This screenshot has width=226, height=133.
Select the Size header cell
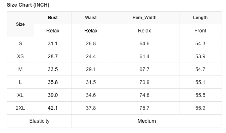[20, 24]
